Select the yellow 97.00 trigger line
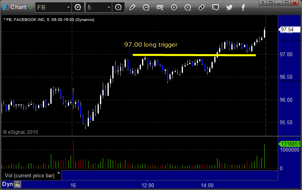This screenshot has height=190, width=302. pos(194,55)
